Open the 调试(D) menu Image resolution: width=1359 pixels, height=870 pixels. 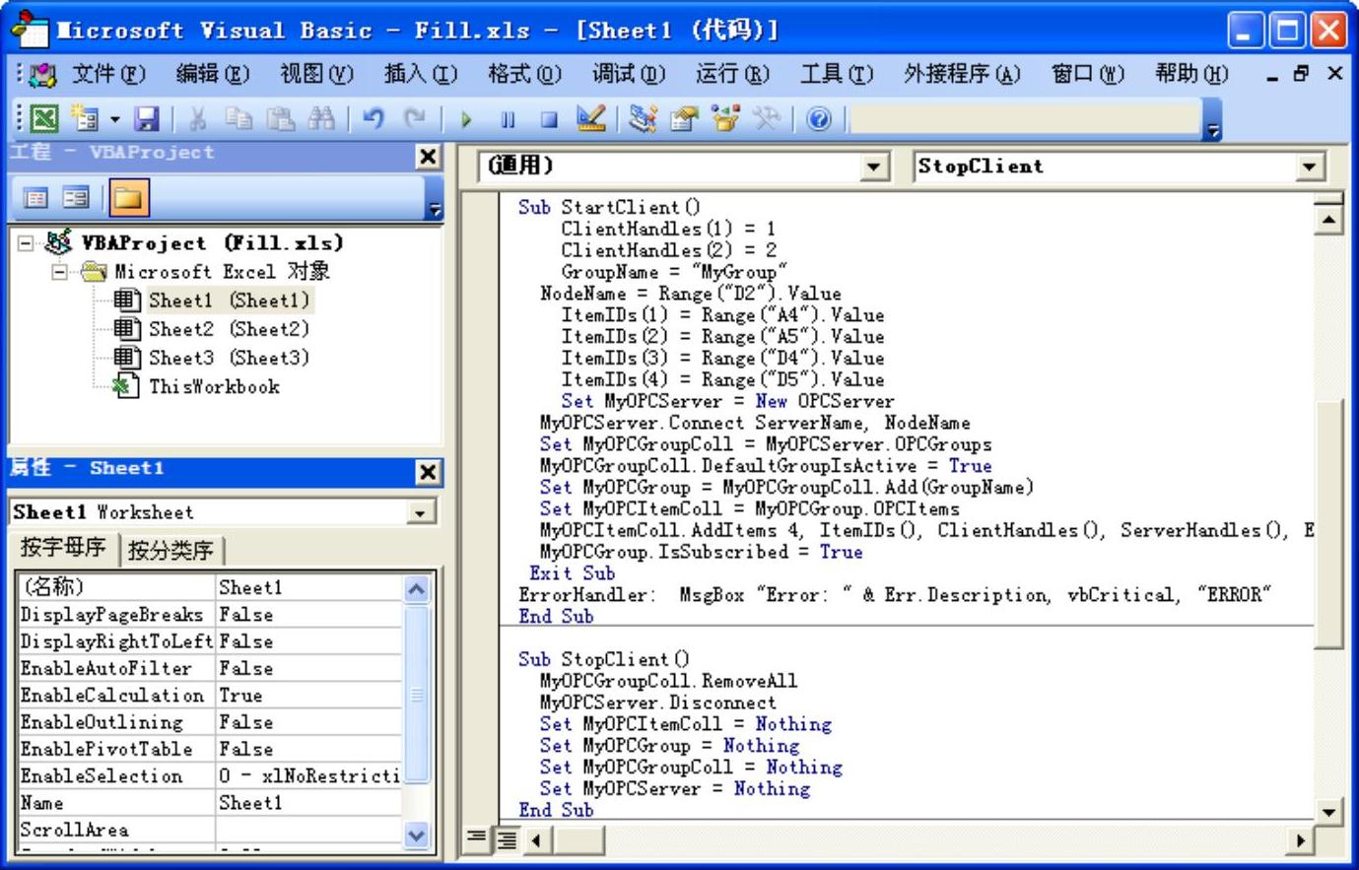pyautogui.click(x=629, y=73)
